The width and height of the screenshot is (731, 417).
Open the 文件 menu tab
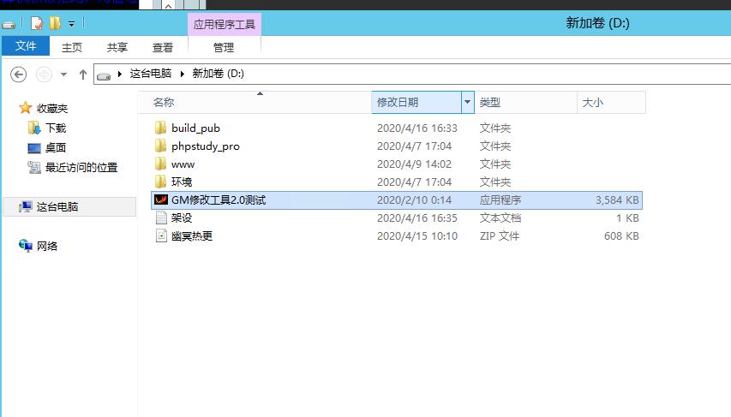[26, 46]
